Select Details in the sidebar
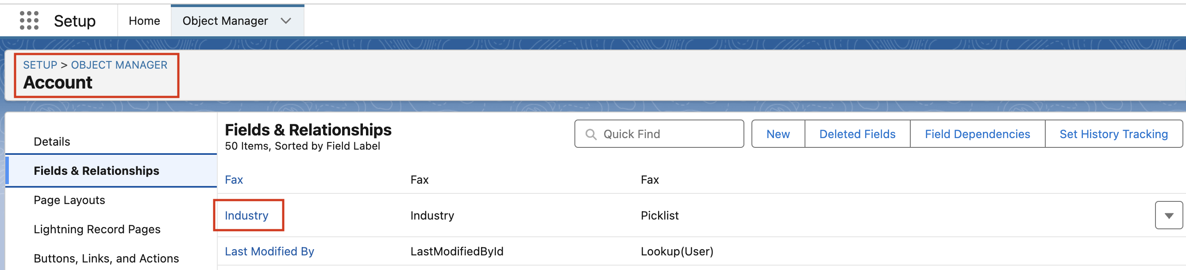Image resolution: width=1186 pixels, height=270 pixels. point(52,142)
